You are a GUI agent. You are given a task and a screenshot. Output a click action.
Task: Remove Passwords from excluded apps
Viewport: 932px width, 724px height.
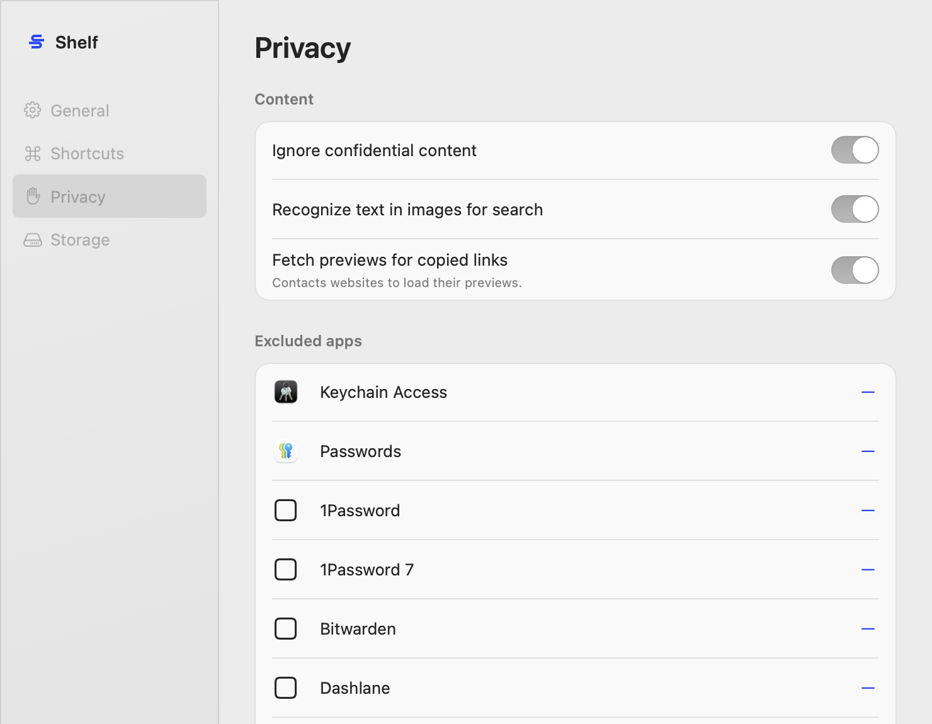[x=868, y=451]
